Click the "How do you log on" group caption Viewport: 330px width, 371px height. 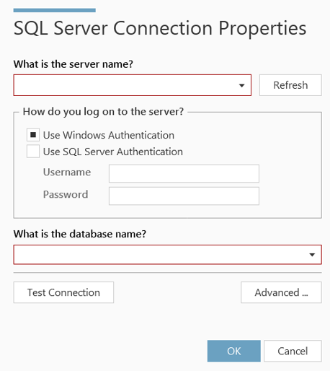(103, 112)
